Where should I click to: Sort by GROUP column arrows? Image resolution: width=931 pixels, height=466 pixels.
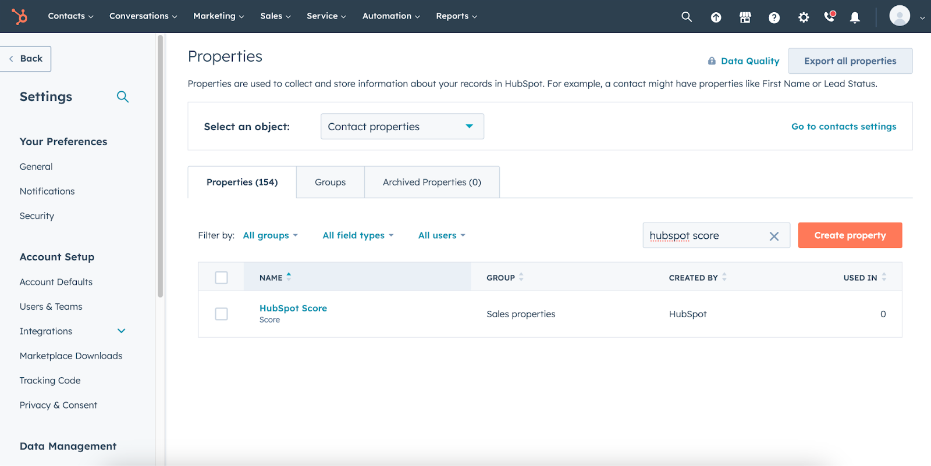(521, 277)
